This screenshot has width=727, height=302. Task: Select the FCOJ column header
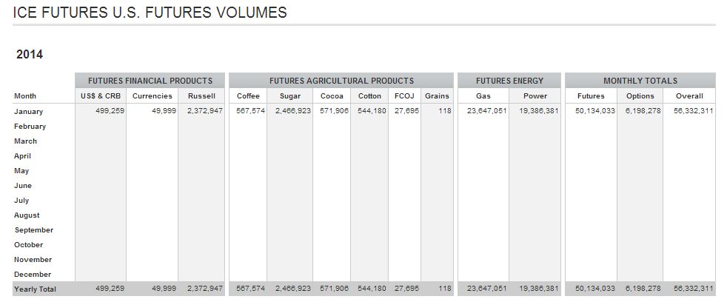[x=404, y=96]
